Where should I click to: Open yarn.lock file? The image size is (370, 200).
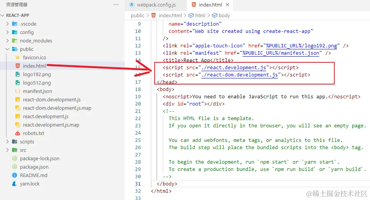[30, 184]
